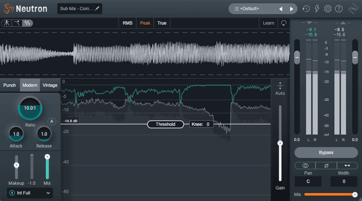Viewport: 362px width, 201px height.
Task: Open the undo history clock icon
Action: pyautogui.click(x=306, y=9)
